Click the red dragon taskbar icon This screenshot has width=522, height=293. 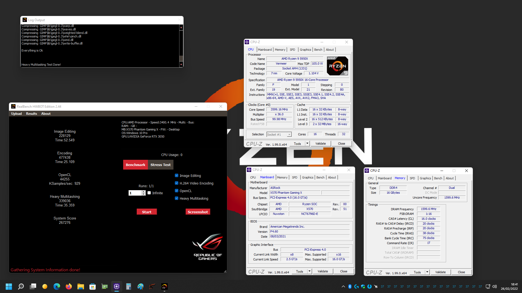point(153,286)
